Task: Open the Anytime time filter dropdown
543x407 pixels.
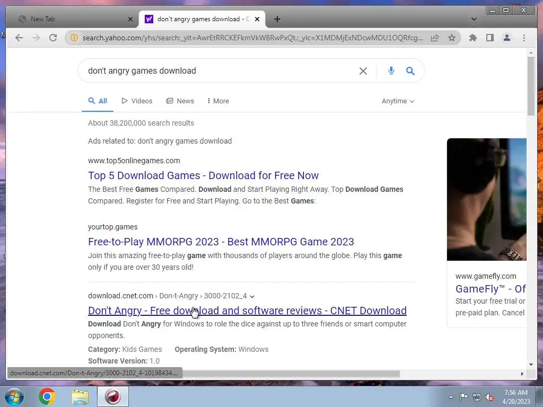Action: pyautogui.click(x=398, y=101)
